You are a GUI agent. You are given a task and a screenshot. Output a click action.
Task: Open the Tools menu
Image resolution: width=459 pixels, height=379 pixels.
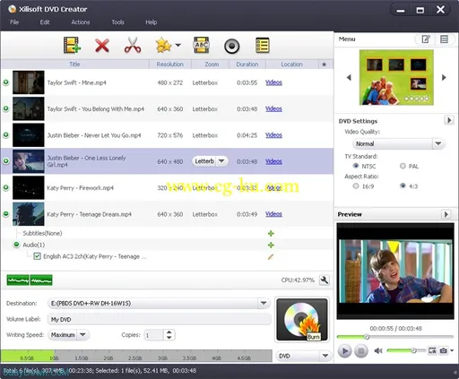point(117,22)
